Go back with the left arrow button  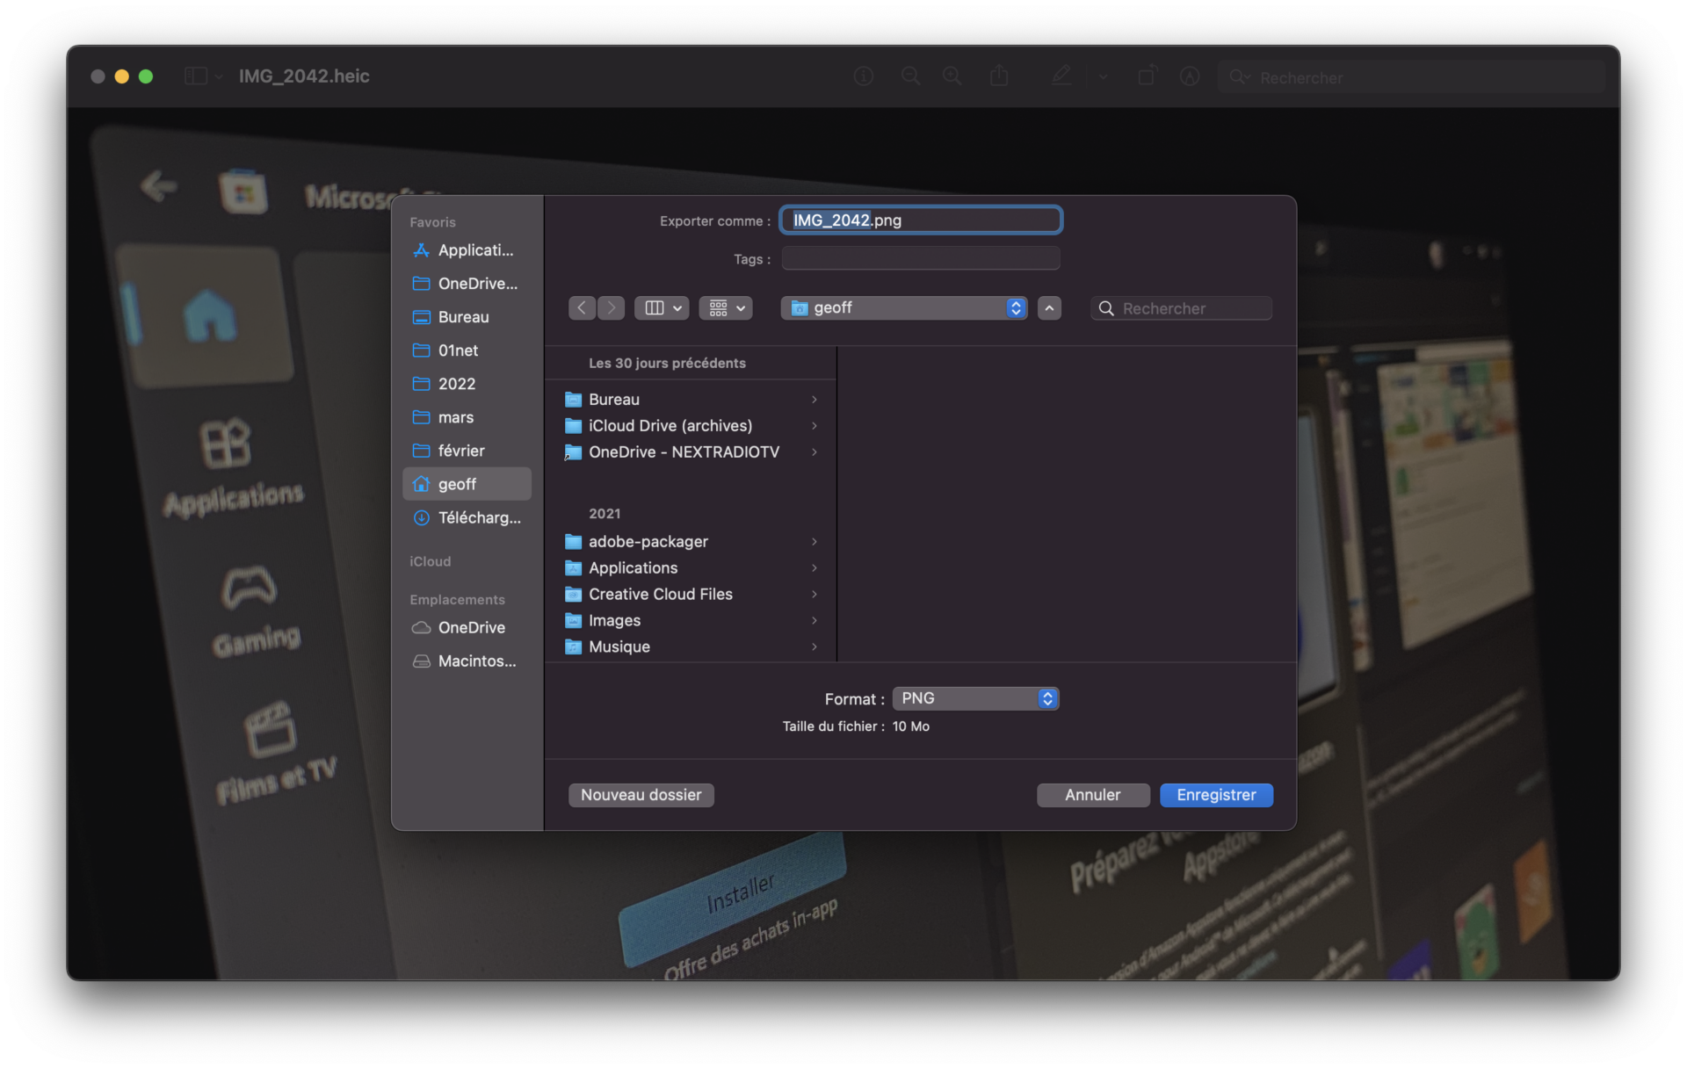[x=582, y=308]
